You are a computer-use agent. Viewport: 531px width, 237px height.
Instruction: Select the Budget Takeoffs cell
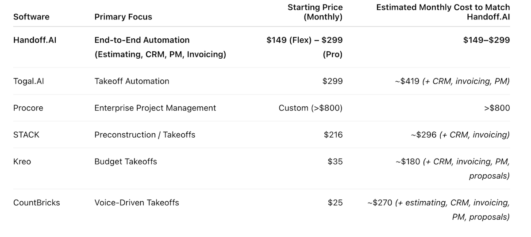point(126,162)
